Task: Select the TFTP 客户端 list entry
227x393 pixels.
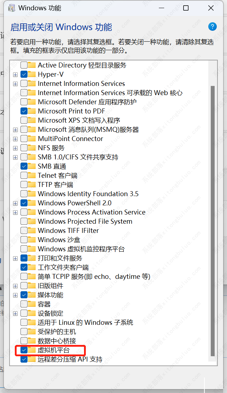Action: coord(55,185)
